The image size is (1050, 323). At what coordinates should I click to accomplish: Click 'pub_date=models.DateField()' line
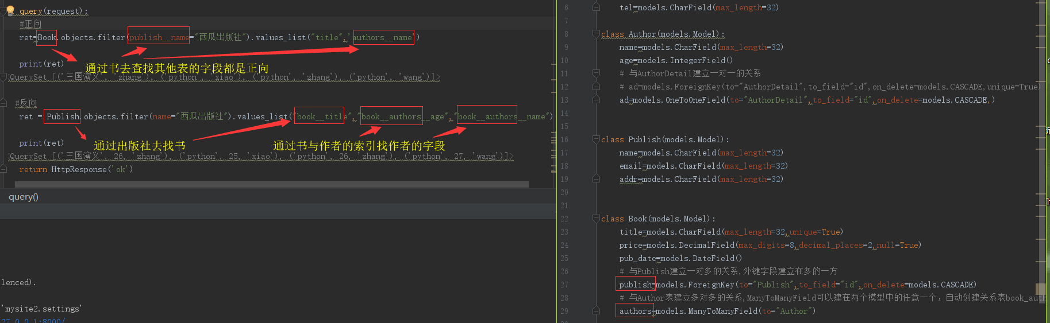(680, 258)
